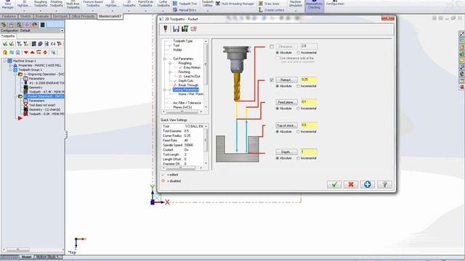465x261 pixels.
Task: Click Select all operations icon in Toolpaths manager
Action: tap(5, 43)
